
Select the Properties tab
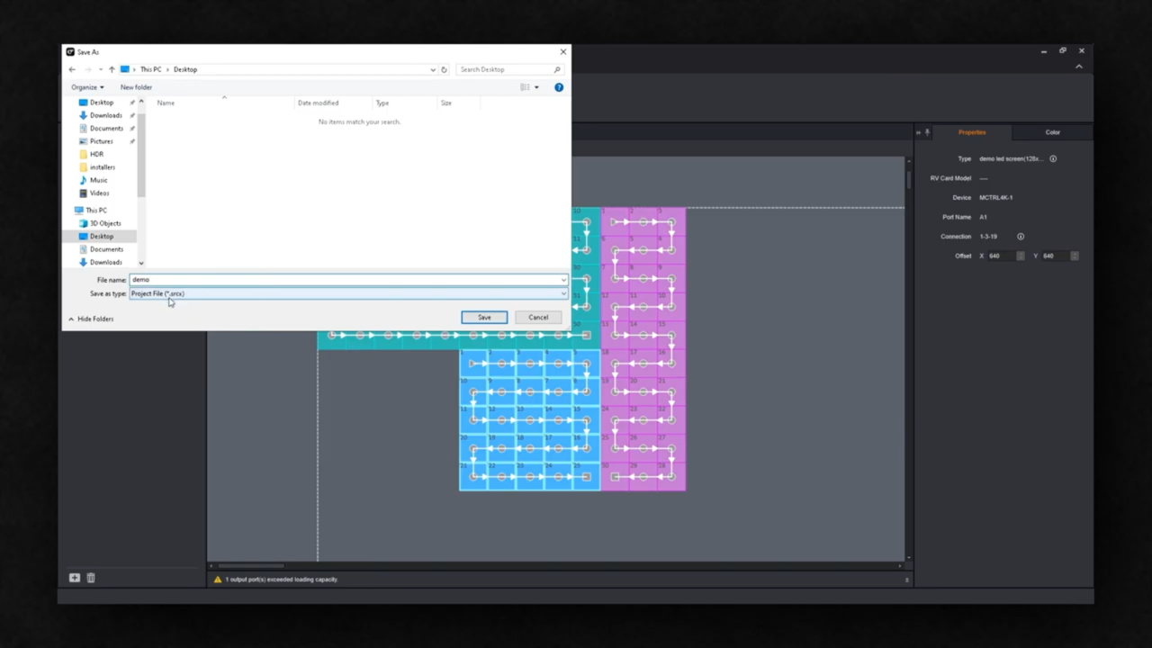coord(972,132)
